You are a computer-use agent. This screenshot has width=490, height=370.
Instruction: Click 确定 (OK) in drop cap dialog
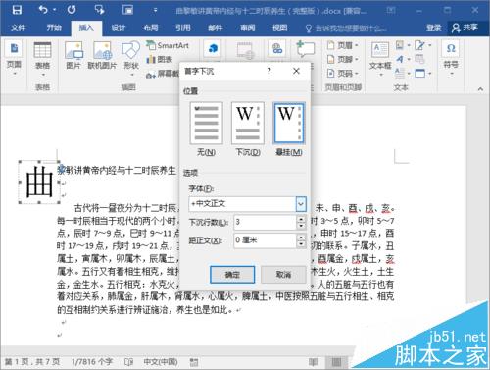[x=232, y=275]
